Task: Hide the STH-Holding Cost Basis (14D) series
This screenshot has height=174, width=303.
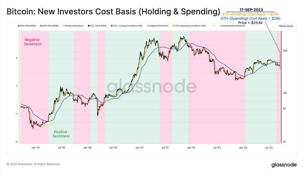Action: click(x=127, y=26)
